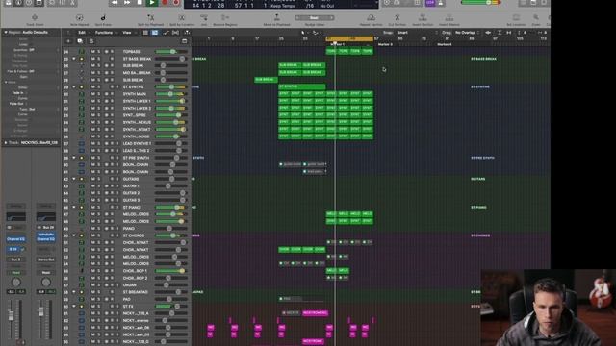Open the Nudge Value selector
616x346 pixels.
coord(314,18)
